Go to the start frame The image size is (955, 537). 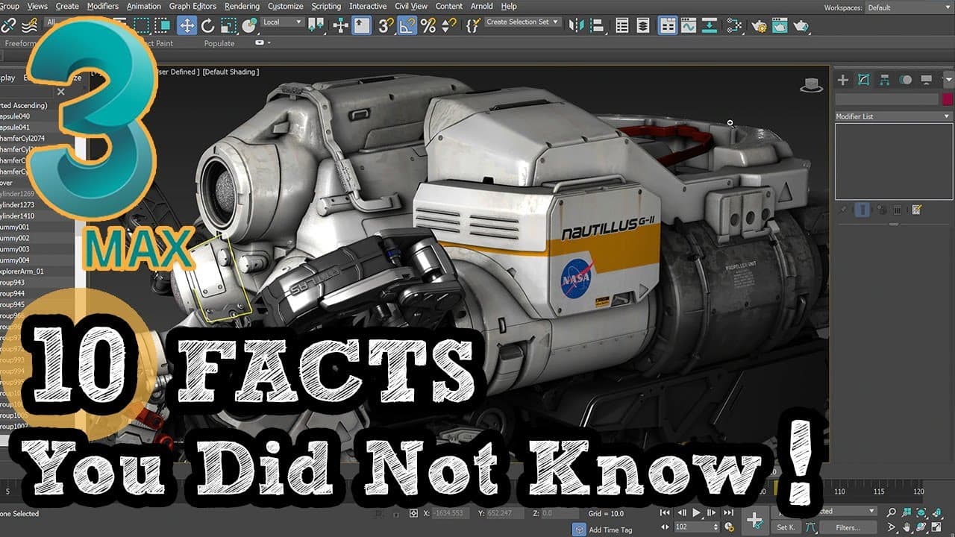tap(666, 513)
